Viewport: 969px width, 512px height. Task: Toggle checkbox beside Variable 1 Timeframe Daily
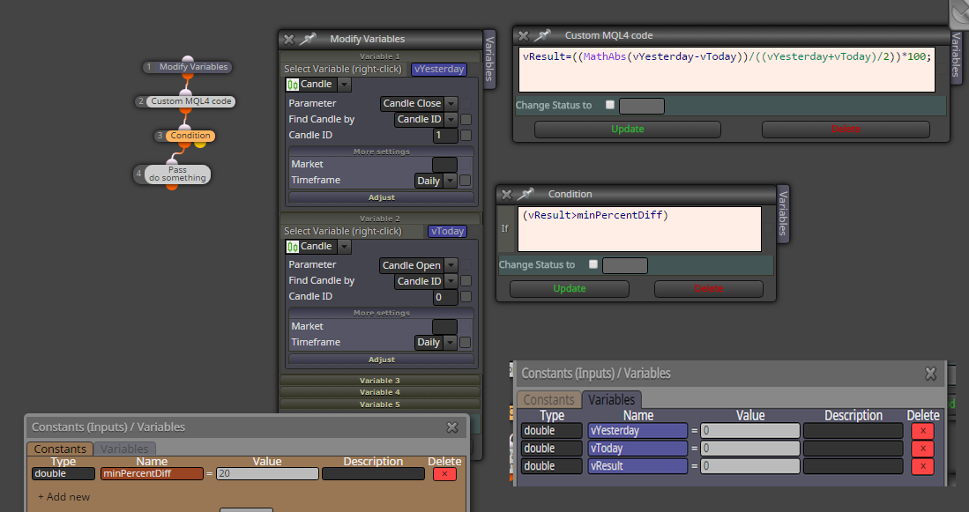[x=466, y=181]
